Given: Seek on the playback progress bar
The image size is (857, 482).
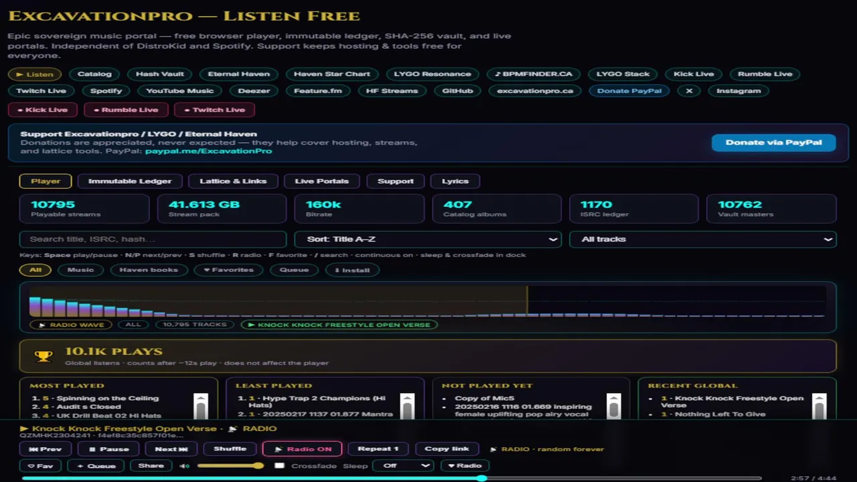Looking at the screenshot, I should coord(392,479).
